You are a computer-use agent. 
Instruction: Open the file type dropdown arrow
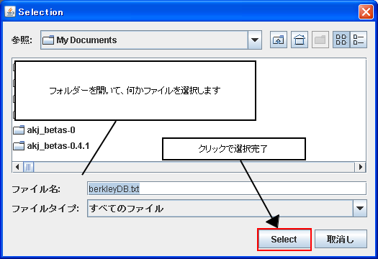(x=360, y=208)
